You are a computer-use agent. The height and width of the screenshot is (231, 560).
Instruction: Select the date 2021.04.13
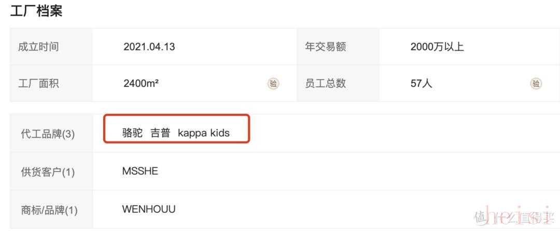(x=149, y=47)
